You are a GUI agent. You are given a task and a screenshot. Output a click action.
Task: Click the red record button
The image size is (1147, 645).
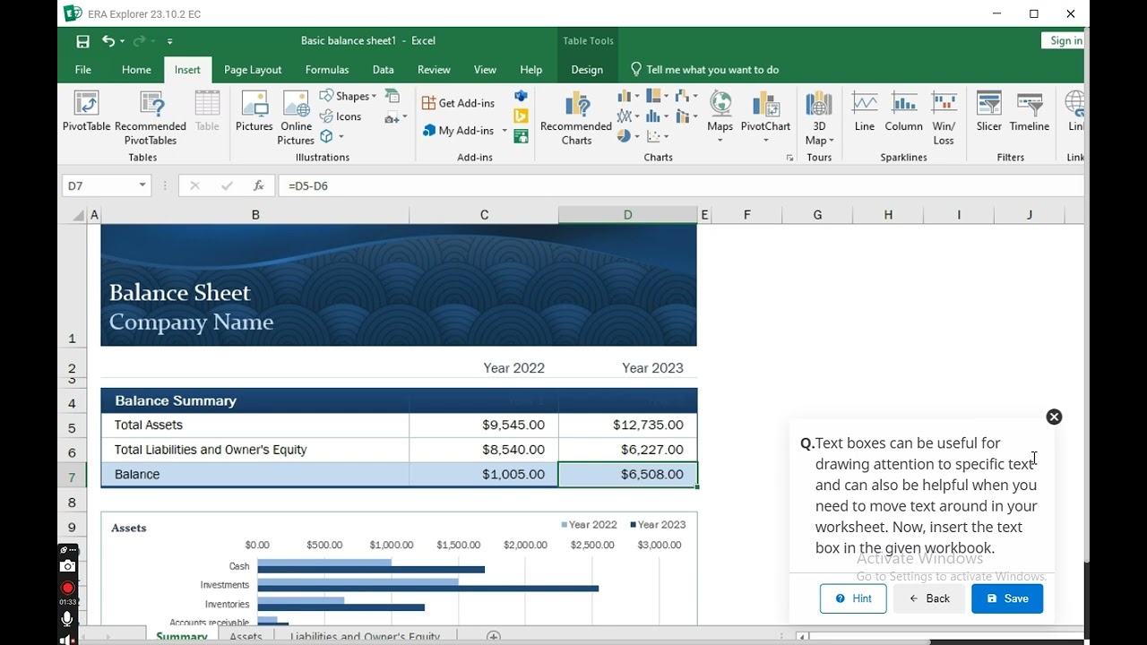click(x=67, y=589)
